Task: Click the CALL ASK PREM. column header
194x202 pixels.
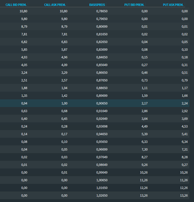Action: [x=55, y=5]
